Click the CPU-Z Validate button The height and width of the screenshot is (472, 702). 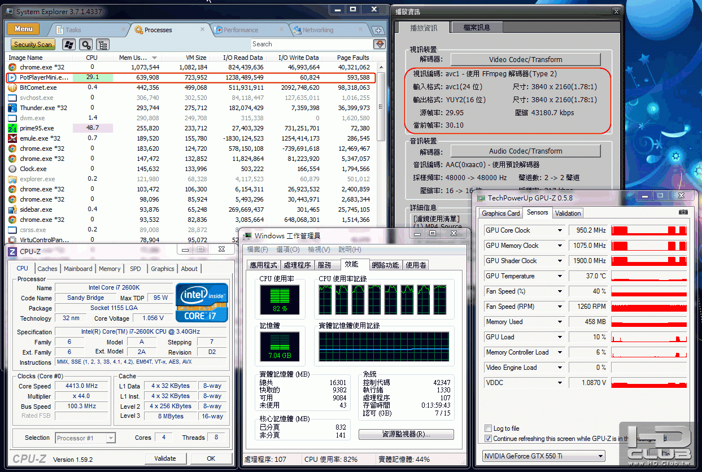pyautogui.click(x=165, y=458)
